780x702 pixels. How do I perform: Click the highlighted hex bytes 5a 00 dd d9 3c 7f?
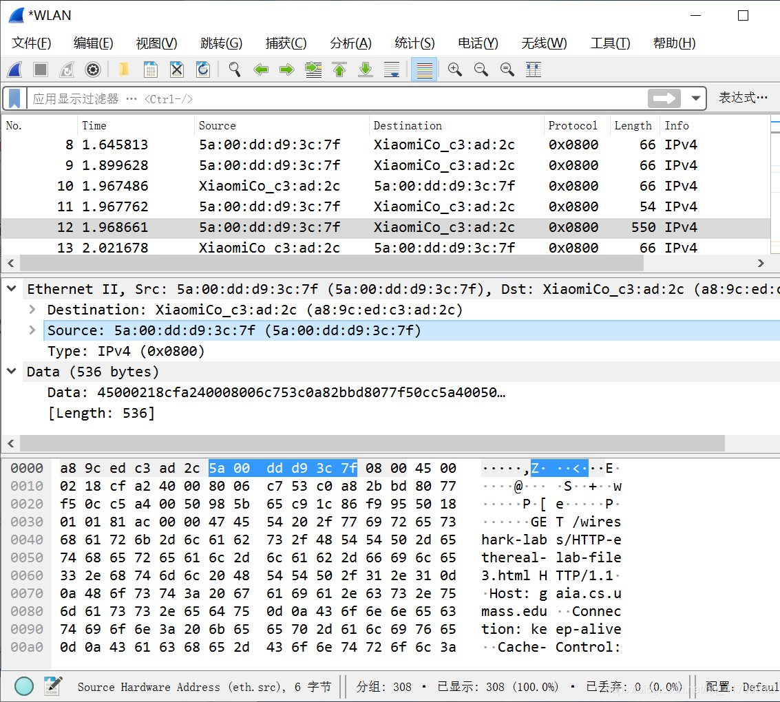pyautogui.click(x=282, y=468)
